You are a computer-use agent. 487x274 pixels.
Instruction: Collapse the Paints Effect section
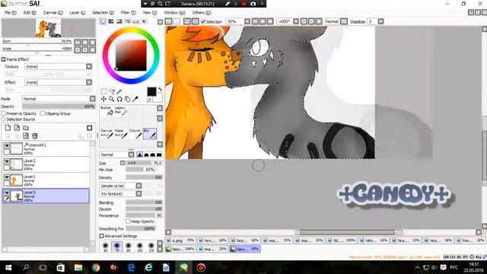3,59
